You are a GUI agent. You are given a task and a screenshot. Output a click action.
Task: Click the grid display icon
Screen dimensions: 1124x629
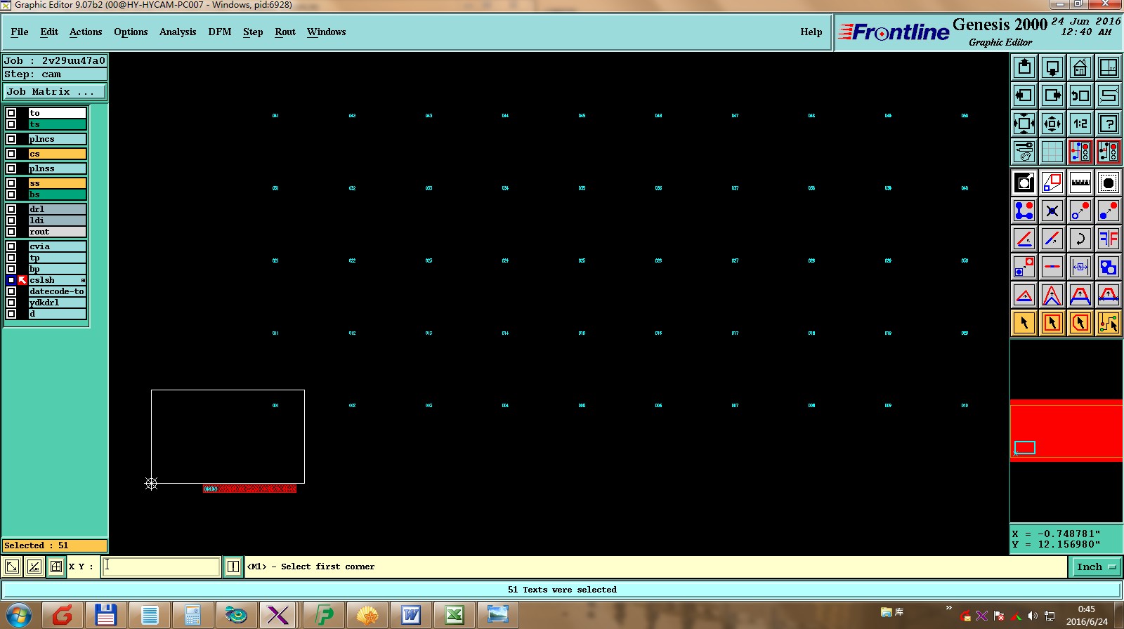1052,152
